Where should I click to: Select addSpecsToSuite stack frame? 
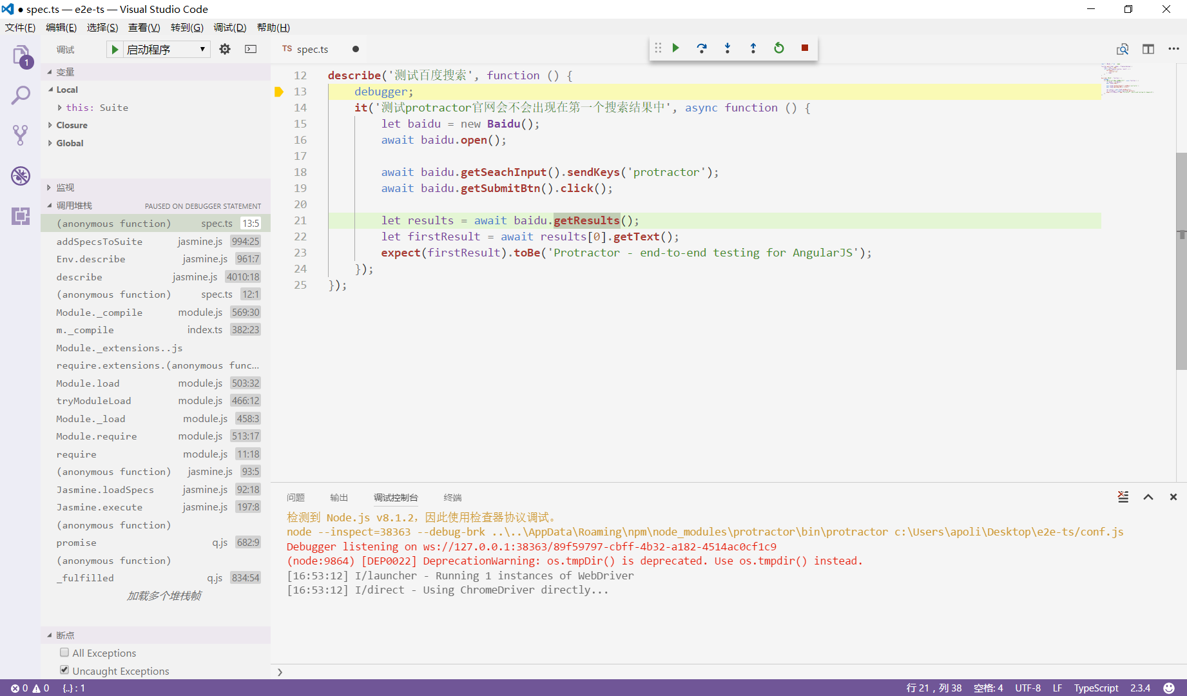point(155,241)
